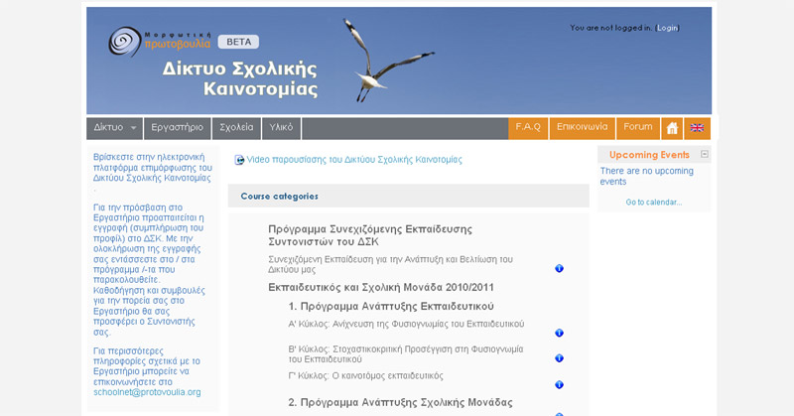The height and width of the screenshot is (416, 794).
Task: Click info icon for Γ' Κύκλος course
Action: (x=559, y=384)
